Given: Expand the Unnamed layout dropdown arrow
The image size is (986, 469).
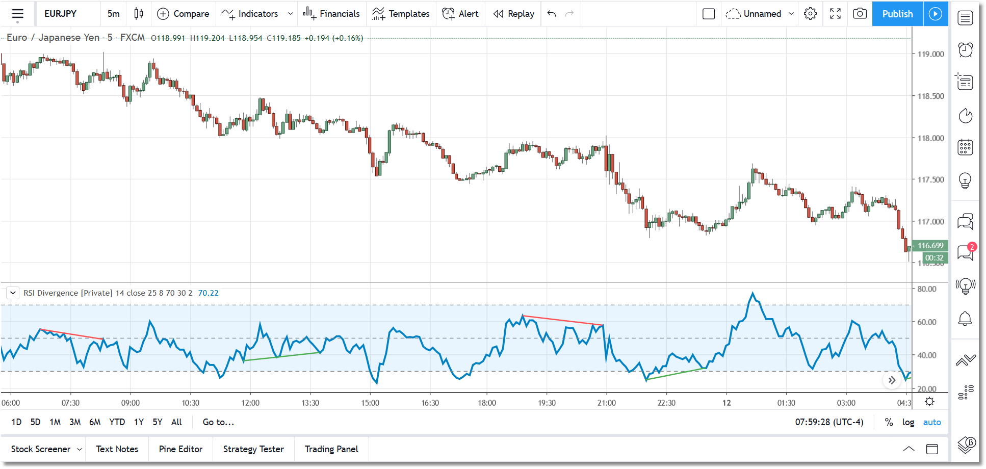Looking at the screenshot, I should pyautogui.click(x=791, y=14).
